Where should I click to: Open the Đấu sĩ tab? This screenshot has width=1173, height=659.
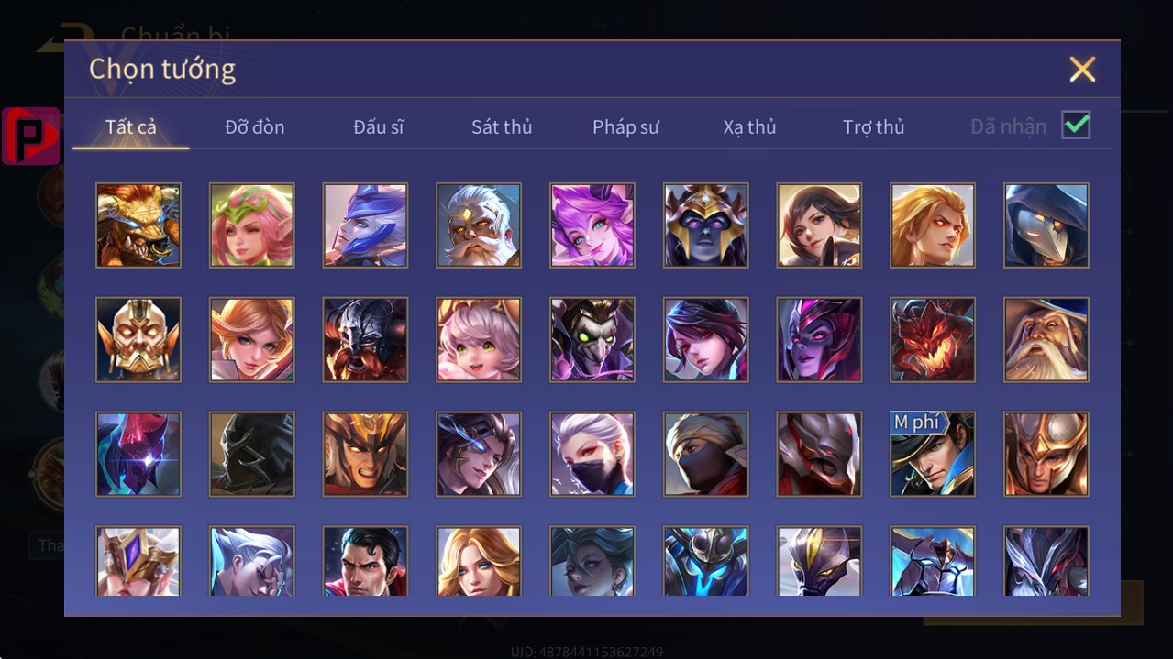[379, 127]
